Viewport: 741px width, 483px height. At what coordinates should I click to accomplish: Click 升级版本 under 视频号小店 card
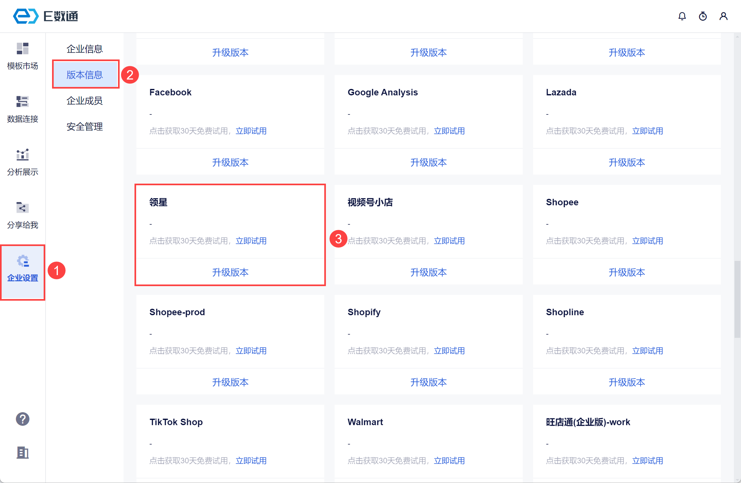coord(428,272)
